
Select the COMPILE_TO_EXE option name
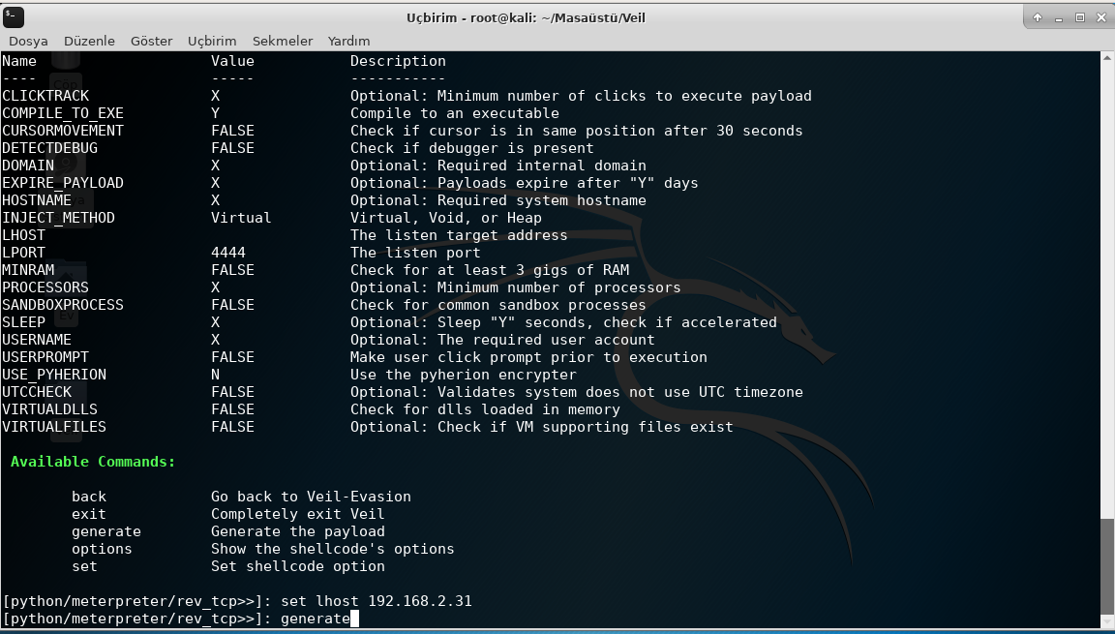pos(63,113)
